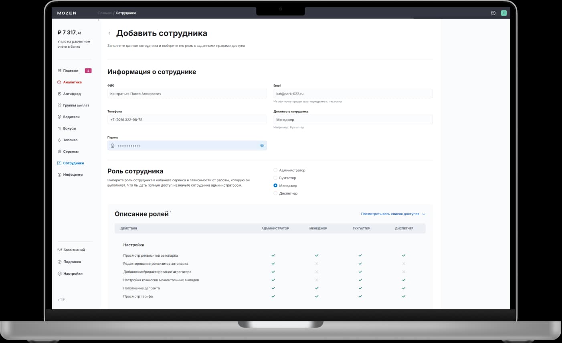
Task: Click the Антифрод sidebar icon
Action: coord(59,94)
